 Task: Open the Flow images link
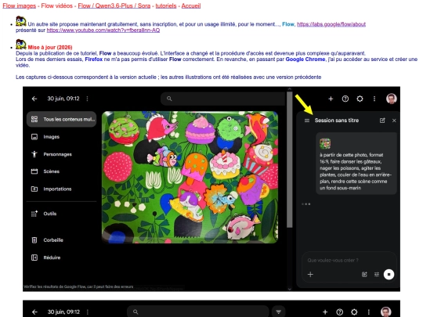pyautogui.click(x=19, y=5)
